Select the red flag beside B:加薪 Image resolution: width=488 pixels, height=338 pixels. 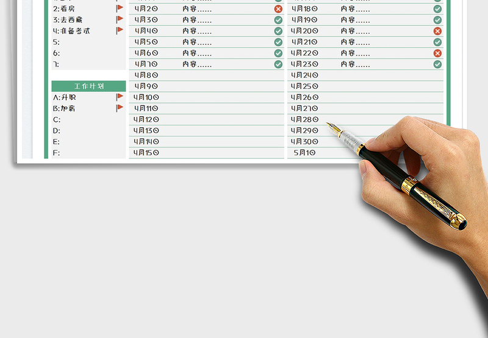[120, 108]
